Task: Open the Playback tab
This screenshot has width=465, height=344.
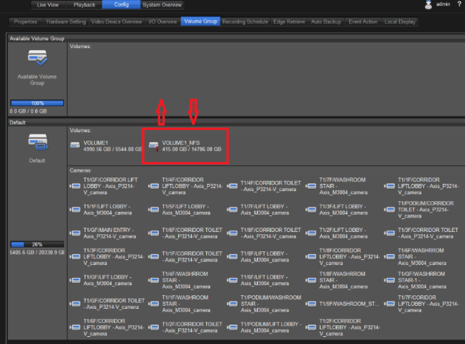Action: (x=84, y=4)
